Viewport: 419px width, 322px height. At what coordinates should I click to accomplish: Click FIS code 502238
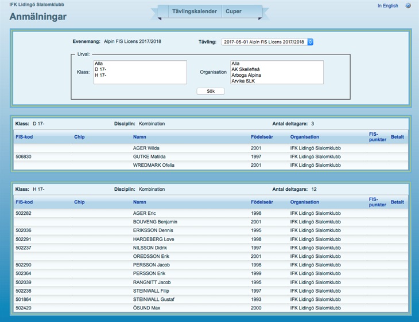[24, 291]
